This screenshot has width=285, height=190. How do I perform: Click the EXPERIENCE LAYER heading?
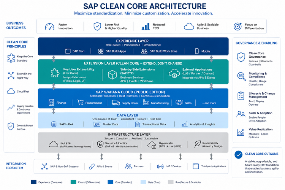pos(132,41)
